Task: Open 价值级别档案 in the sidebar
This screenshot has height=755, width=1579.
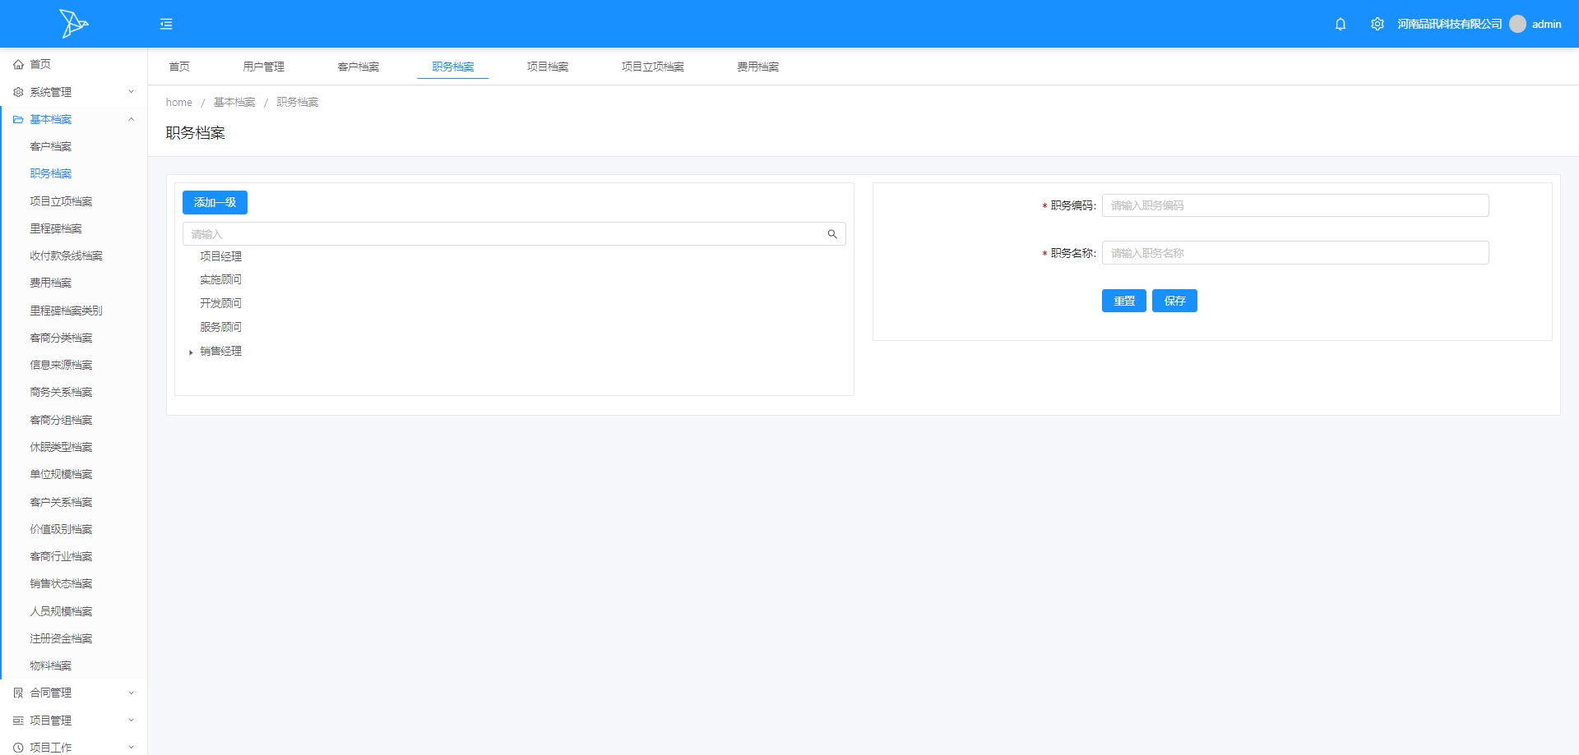Action: tap(62, 529)
